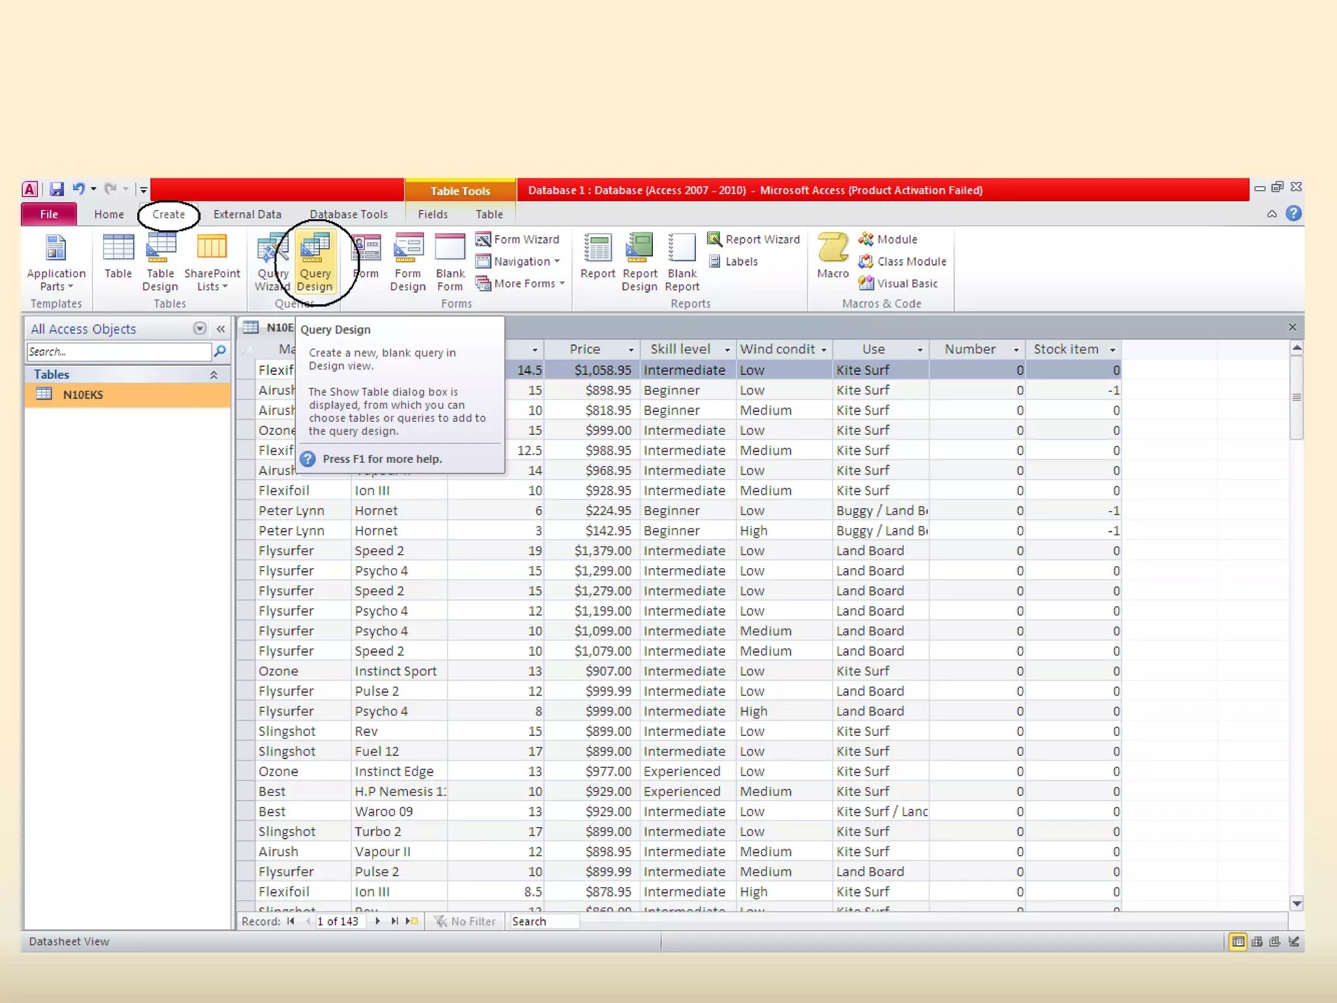
Task: Collapse the Tables group in navigation pane
Action: point(213,375)
